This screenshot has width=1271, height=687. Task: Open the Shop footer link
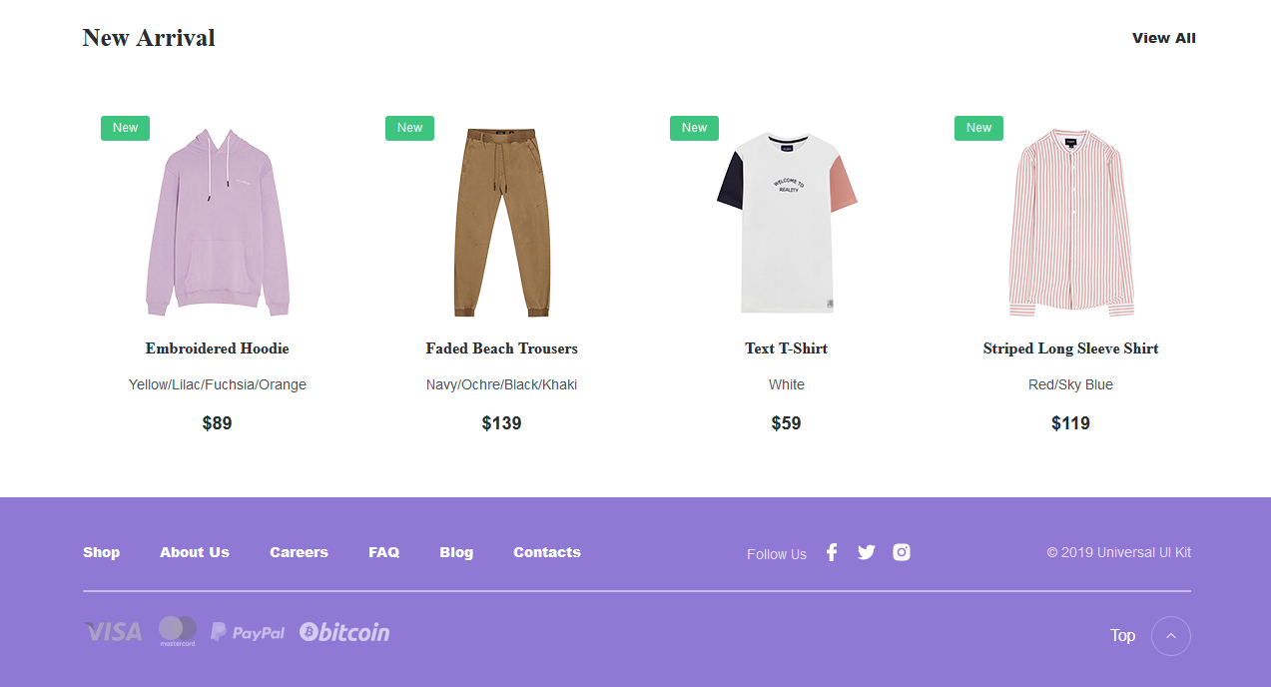(101, 552)
